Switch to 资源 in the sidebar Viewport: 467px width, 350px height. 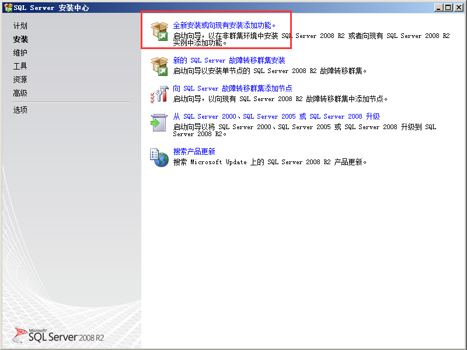(20, 79)
